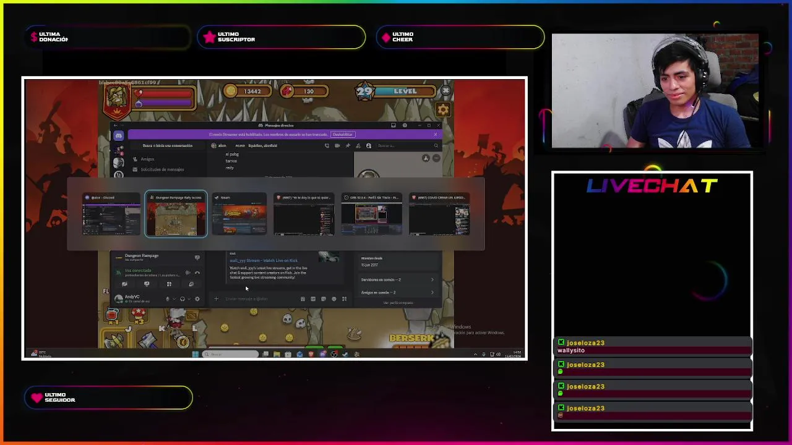Show hidden system tray icons chevron

tap(475, 354)
